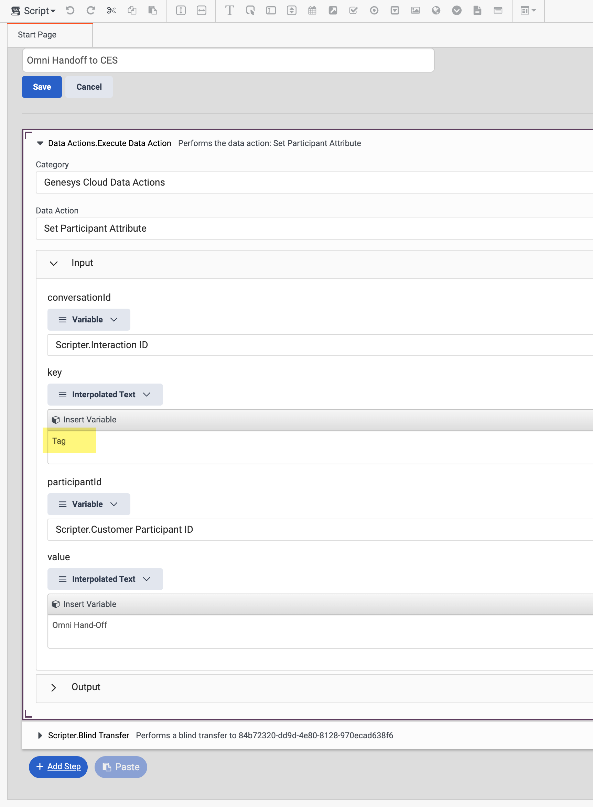Insert a date picker using the calendar icon

point(312,10)
